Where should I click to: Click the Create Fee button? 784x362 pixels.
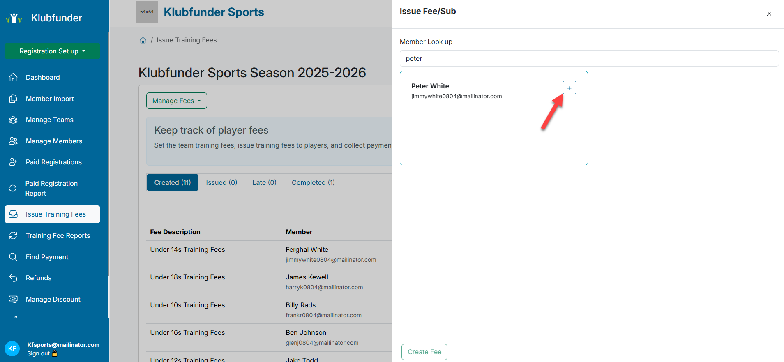click(424, 352)
